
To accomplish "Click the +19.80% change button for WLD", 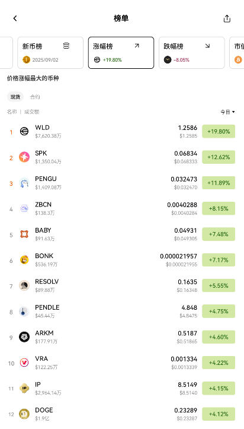I will (x=219, y=131).
